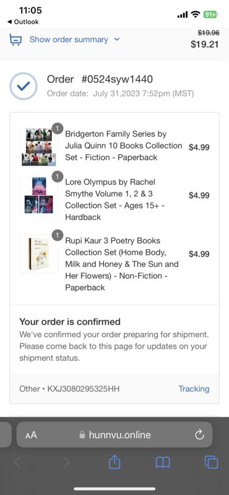The height and width of the screenshot is (495, 229).
Task: Tap the hunnvu.online address bar
Action: (x=114, y=435)
